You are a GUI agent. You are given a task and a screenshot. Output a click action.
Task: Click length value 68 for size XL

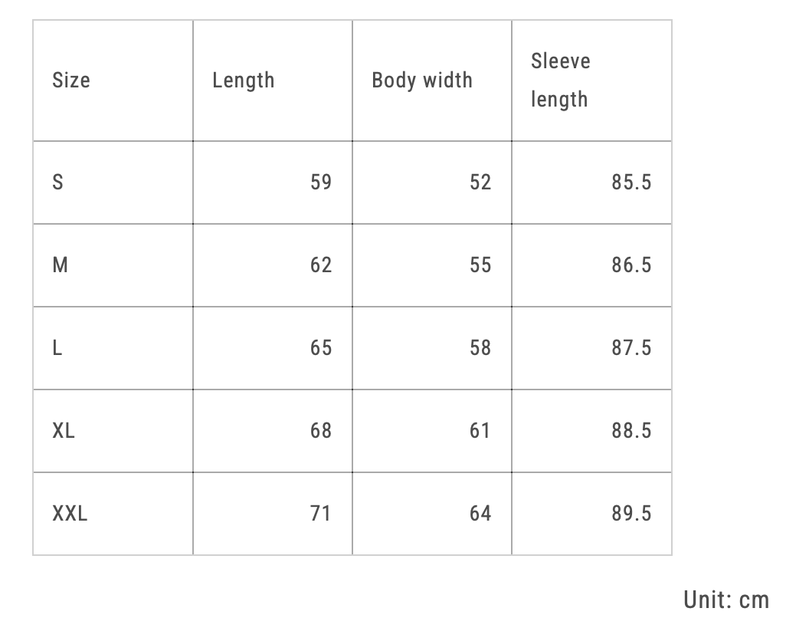(321, 431)
